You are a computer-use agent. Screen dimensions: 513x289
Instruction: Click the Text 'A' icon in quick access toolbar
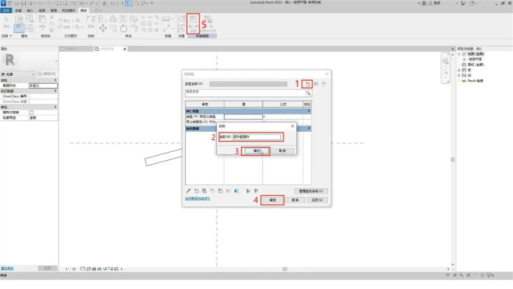(104, 3)
